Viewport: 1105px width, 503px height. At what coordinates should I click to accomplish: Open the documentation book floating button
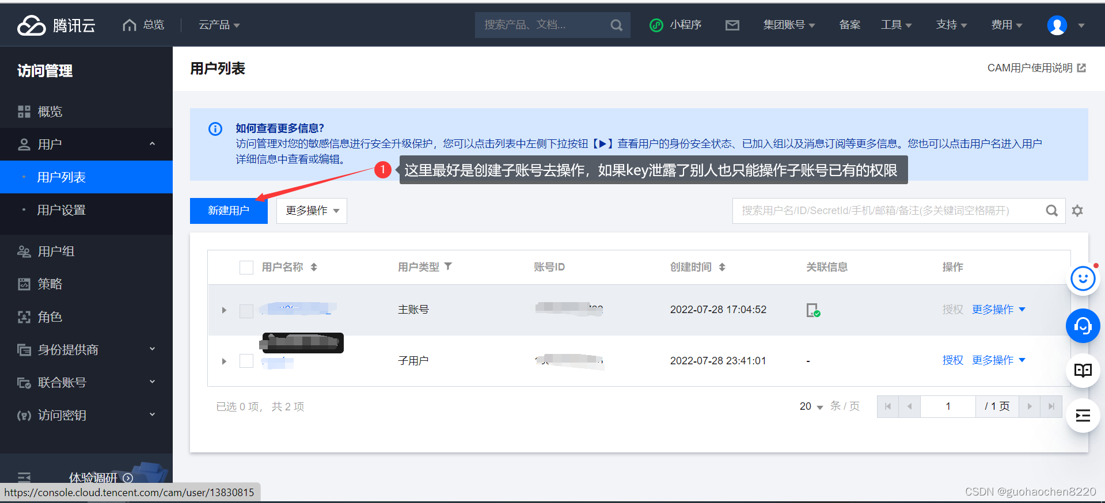pyautogui.click(x=1083, y=370)
